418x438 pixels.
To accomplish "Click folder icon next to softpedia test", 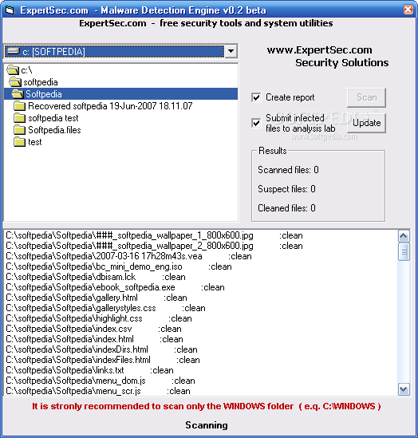I will click(x=20, y=118).
